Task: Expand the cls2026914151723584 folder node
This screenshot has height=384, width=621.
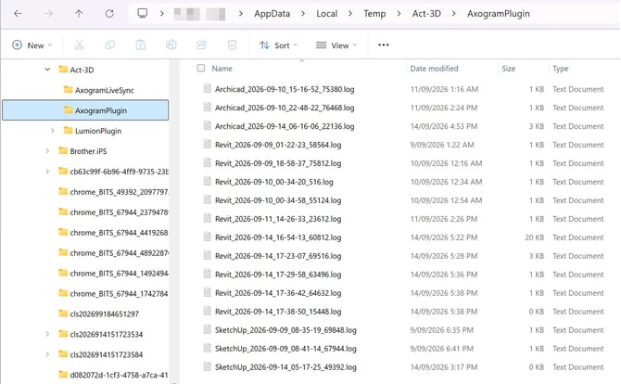Action: (47, 354)
